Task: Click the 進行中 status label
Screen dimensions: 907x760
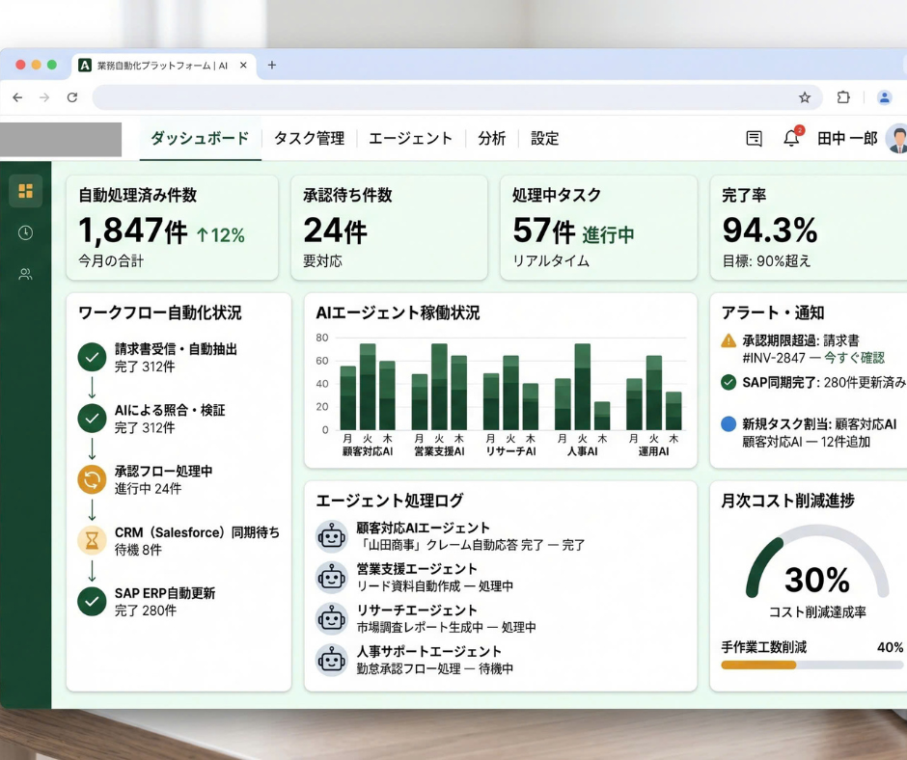Action: click(x=608, y=234)
